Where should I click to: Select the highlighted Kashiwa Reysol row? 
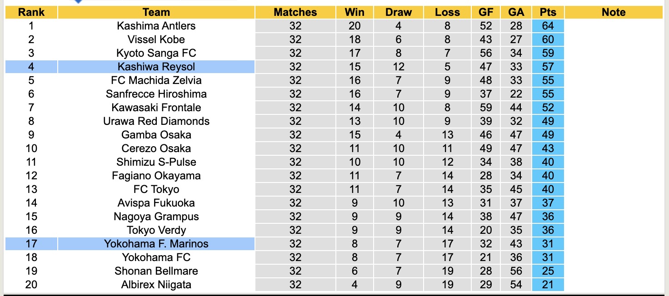(156, 67)
